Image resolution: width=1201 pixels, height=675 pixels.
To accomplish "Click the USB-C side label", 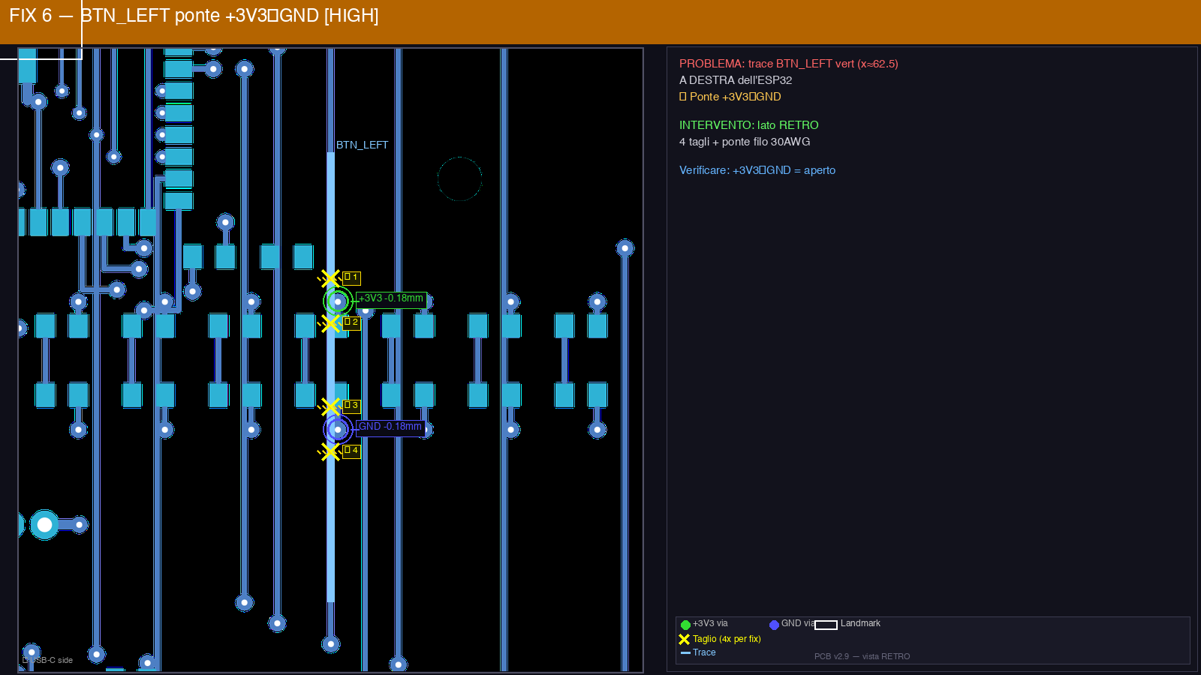I will click(x=49, y=660).
